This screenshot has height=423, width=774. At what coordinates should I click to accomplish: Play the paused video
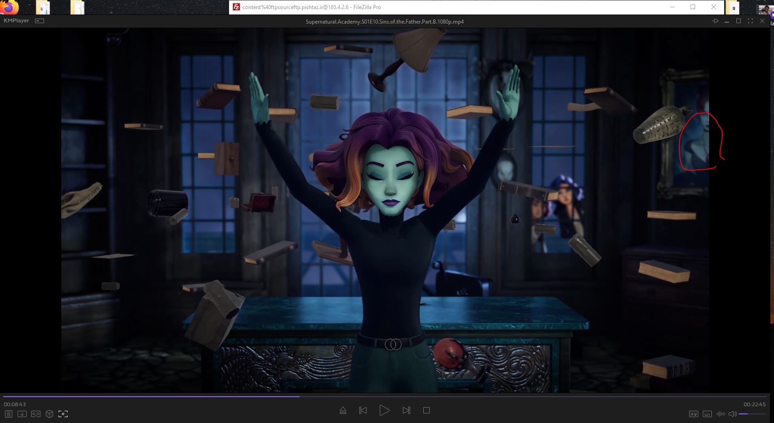(x=384, y=410)
